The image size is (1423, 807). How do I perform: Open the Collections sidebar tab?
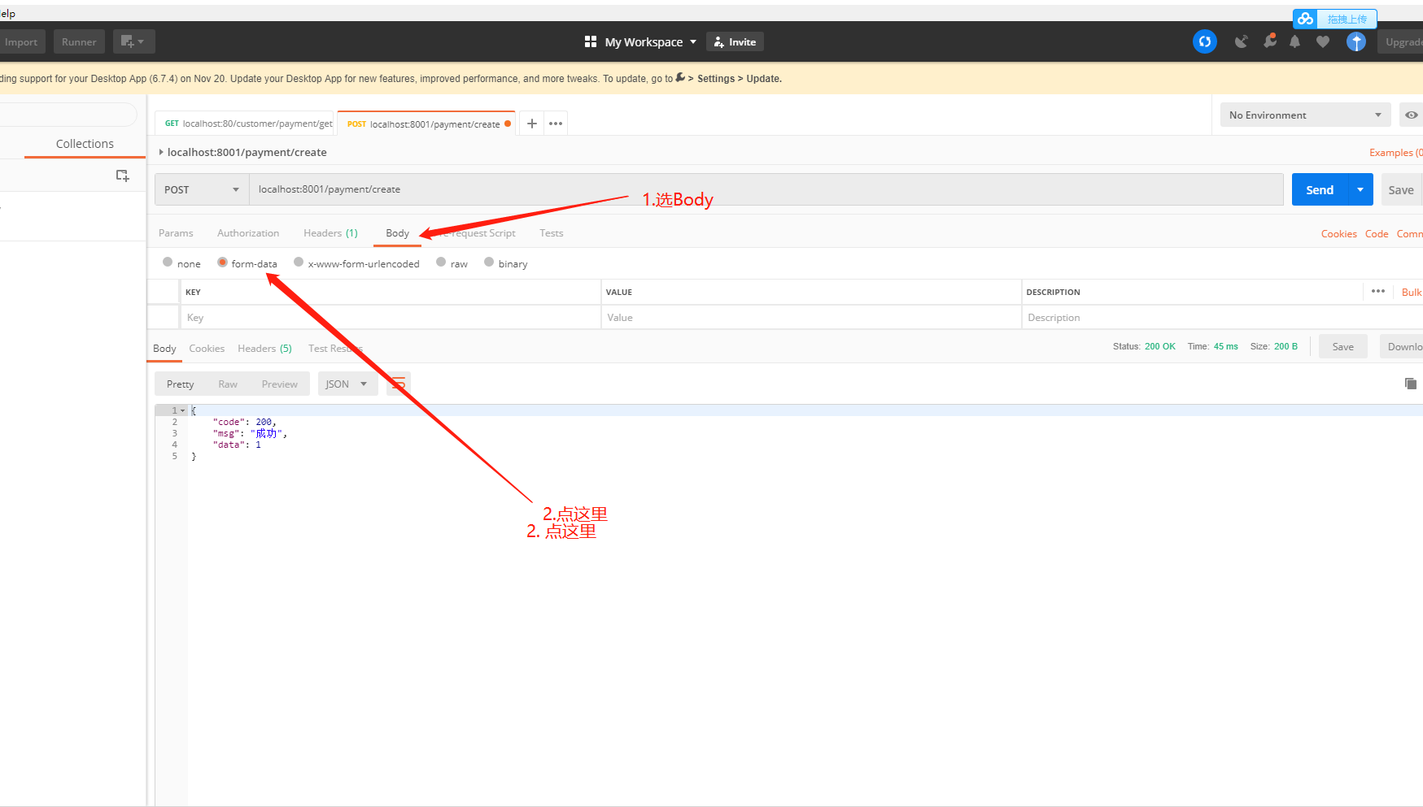click(85, 144)
